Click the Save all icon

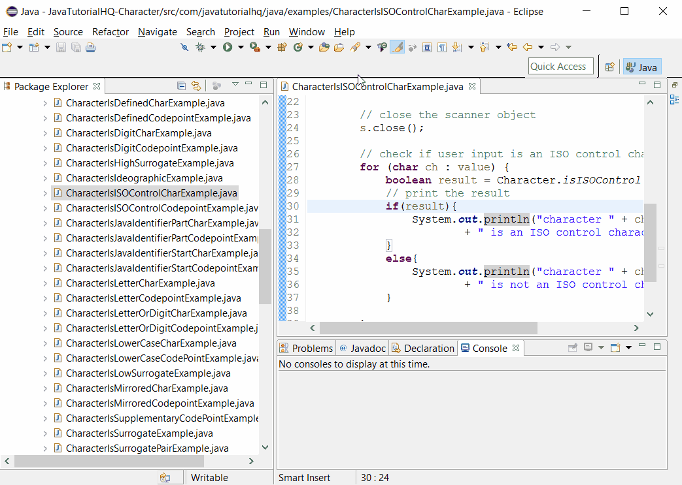click(x=76, y=48)
